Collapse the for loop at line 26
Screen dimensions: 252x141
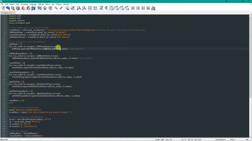point(8,75)
